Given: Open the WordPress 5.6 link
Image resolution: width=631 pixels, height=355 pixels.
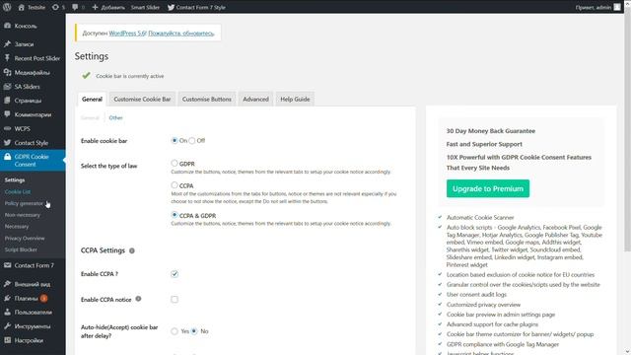Looking at the screenshot, I should point(127,33).
